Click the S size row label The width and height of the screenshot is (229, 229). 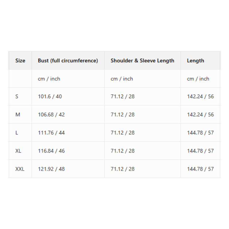click(x=17, y=96)
